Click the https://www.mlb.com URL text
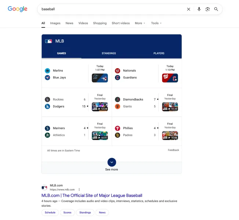 click(62, 190)
